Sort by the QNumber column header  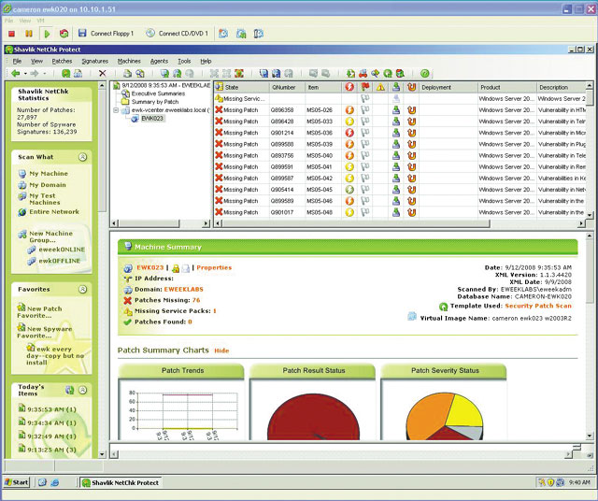tap(287, 87)
